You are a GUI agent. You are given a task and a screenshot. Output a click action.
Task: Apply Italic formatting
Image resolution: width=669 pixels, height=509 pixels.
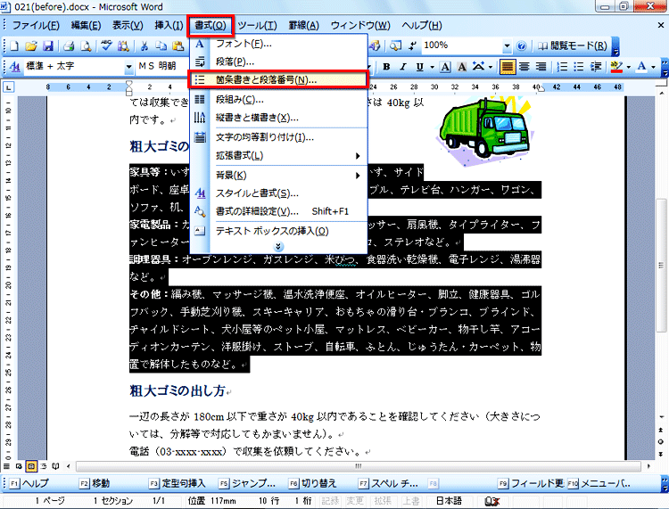pos(403,67)
